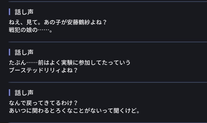The image size is (207, 123).
Task: Select the line あいつに関わるとろくなことがないって聞くけど。
Action: 74,111
